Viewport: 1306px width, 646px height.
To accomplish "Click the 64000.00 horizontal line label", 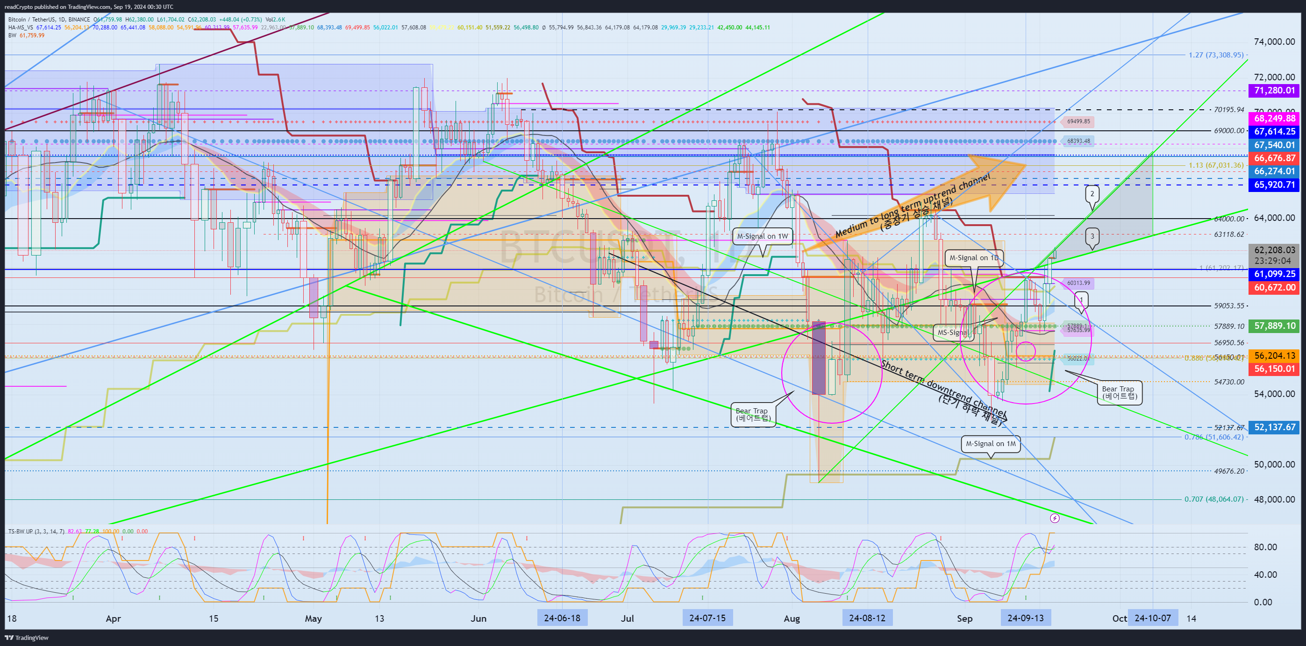I will pos(1229,219).
